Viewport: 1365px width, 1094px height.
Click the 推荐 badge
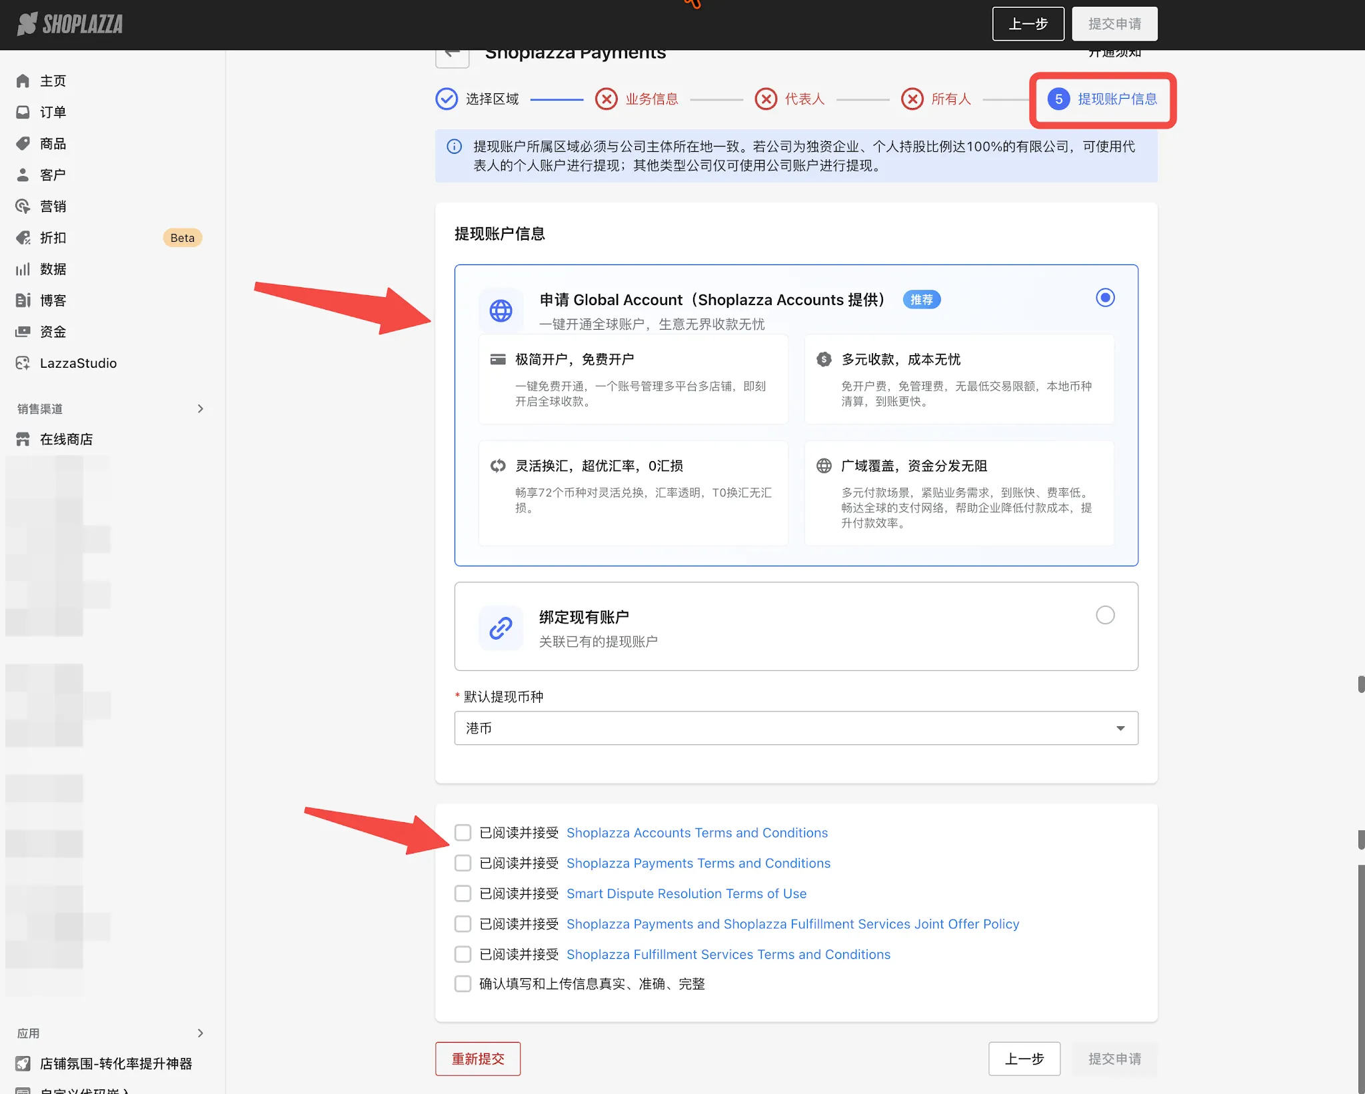point(922,300)
